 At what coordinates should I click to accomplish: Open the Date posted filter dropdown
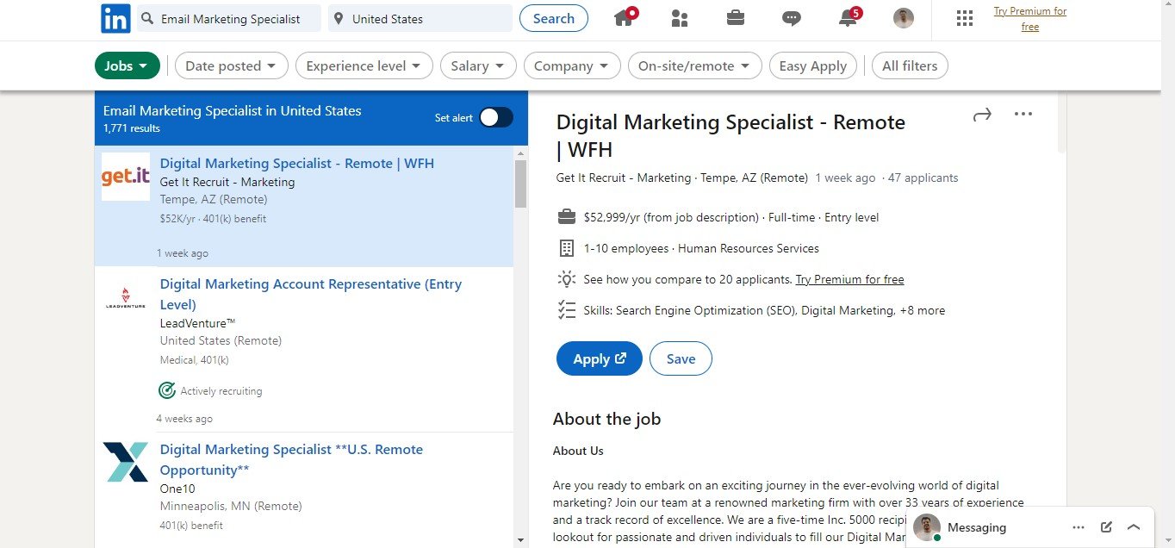231,65
